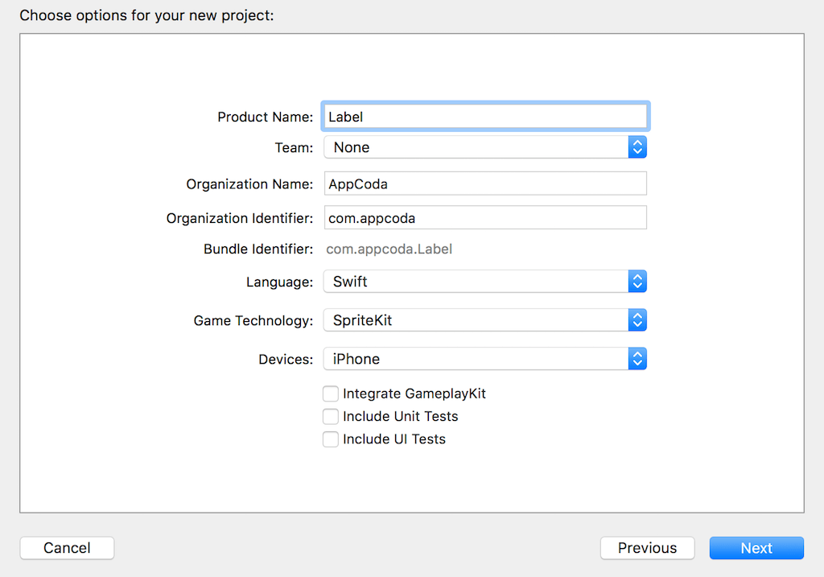
Task: Click the Bundle Identifier text com.appcoda.Label
Action: tap(389, 249)
